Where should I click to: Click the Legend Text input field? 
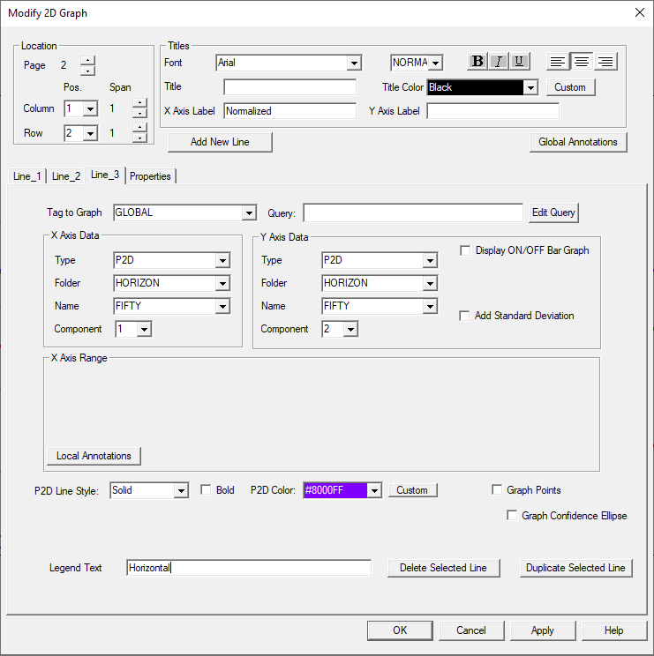pyautogui.click(x=248, y=568)
